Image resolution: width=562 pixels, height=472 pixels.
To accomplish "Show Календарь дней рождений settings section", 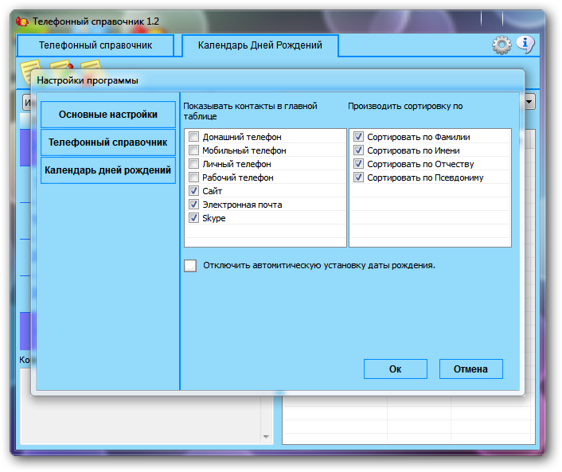I will pos(108,170).
